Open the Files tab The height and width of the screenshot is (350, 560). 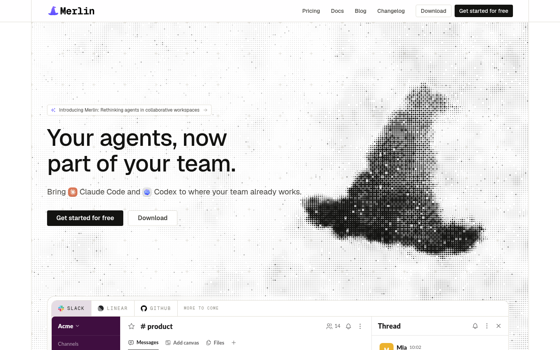tap(215, 343)
